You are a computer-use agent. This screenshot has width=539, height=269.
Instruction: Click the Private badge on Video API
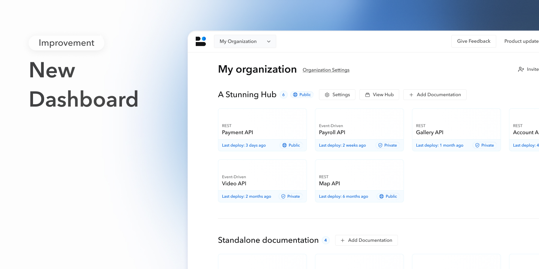click(x=290, y=196)
